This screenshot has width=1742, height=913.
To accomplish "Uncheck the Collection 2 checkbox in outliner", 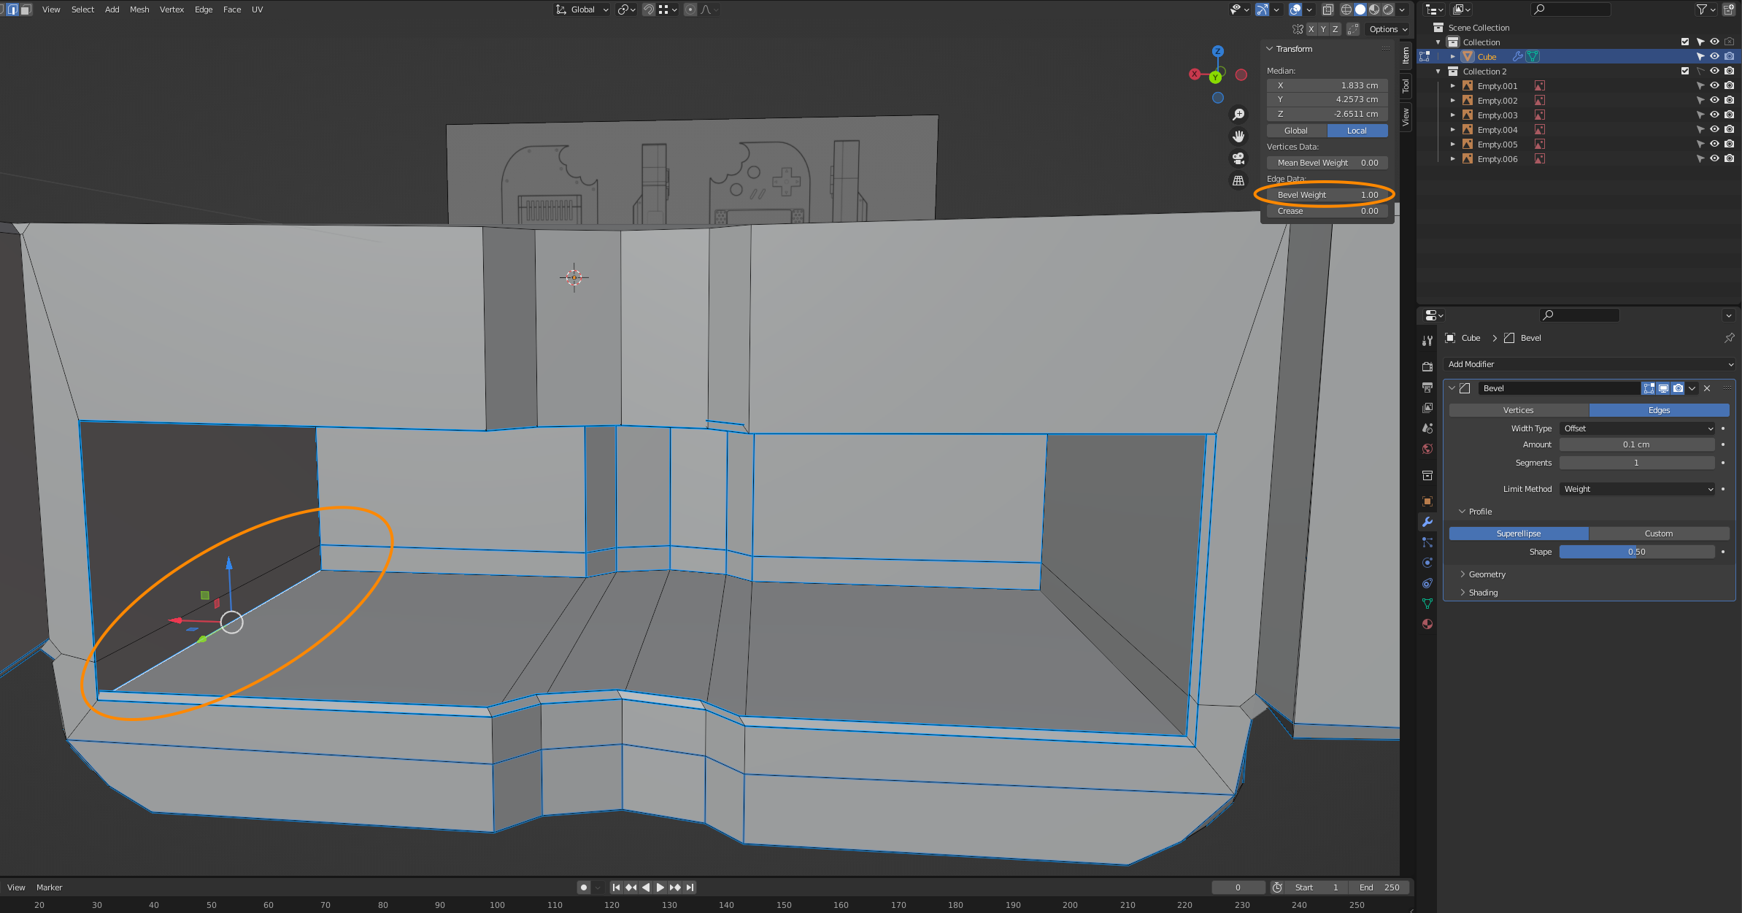I will click(x=1685, y=71).
